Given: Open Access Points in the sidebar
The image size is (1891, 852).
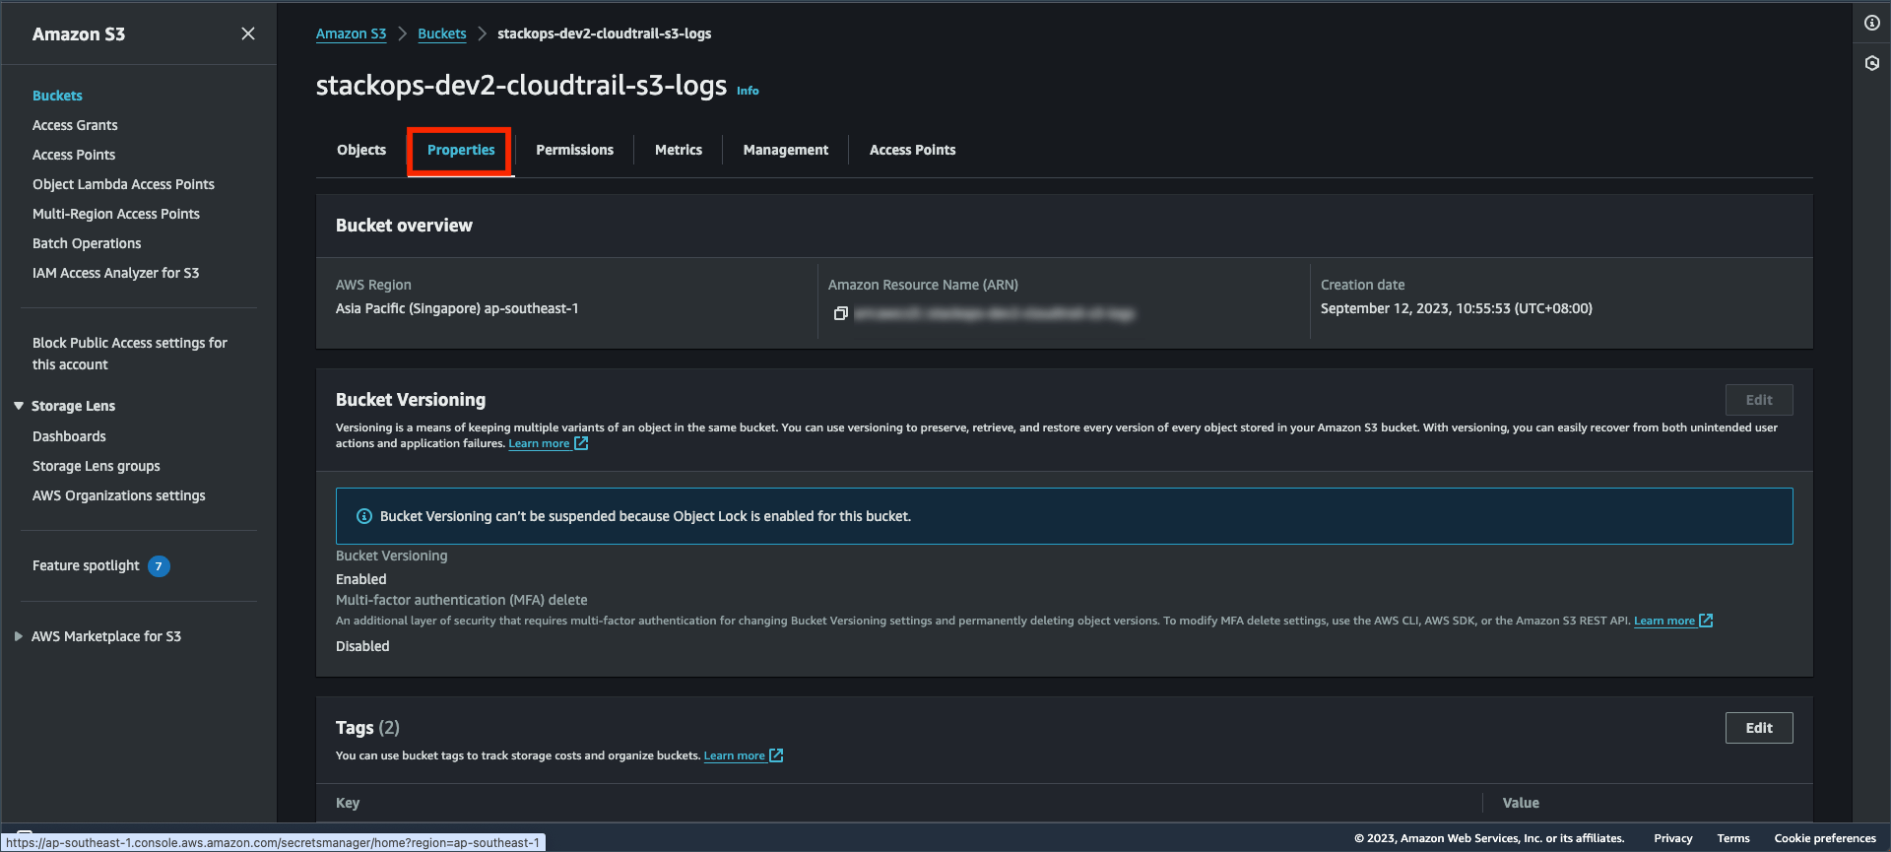Looking at the screenshot, I should point(74,155).
